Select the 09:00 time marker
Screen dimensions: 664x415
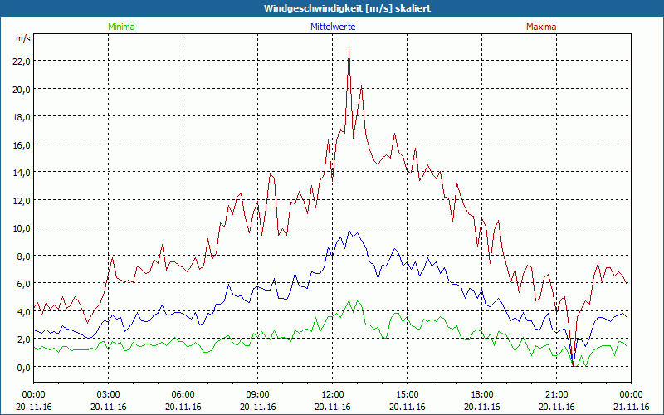tap(257, 394)
